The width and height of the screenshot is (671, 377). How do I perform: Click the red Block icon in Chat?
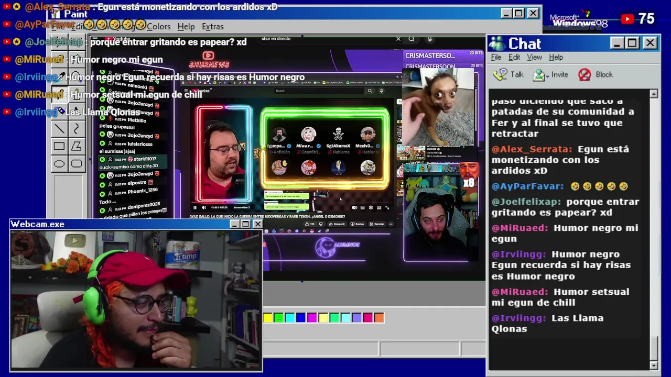(x=585, y=74)
